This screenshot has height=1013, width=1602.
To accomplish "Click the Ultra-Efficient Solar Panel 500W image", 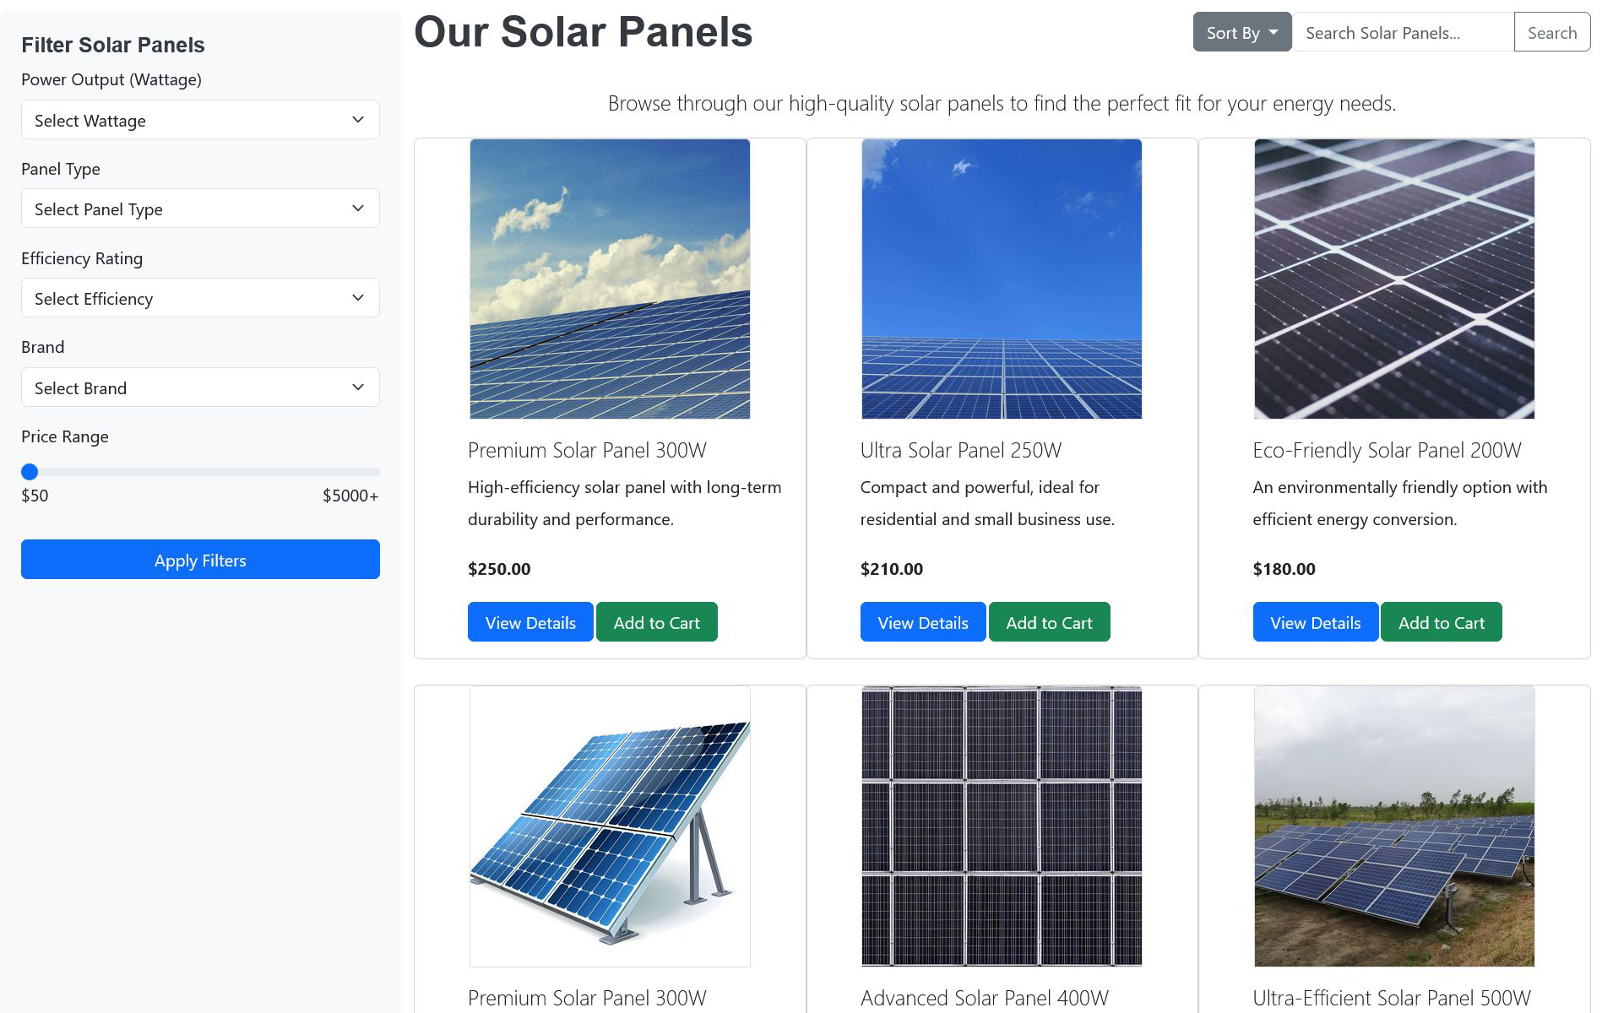I will tap(1394, 826).
